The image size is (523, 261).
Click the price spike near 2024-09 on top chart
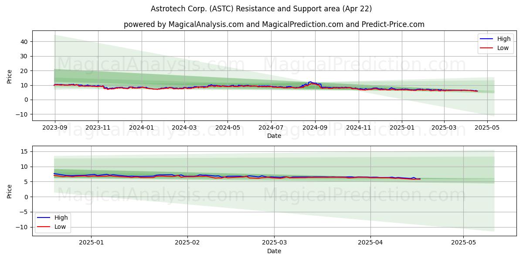point(310,82)
